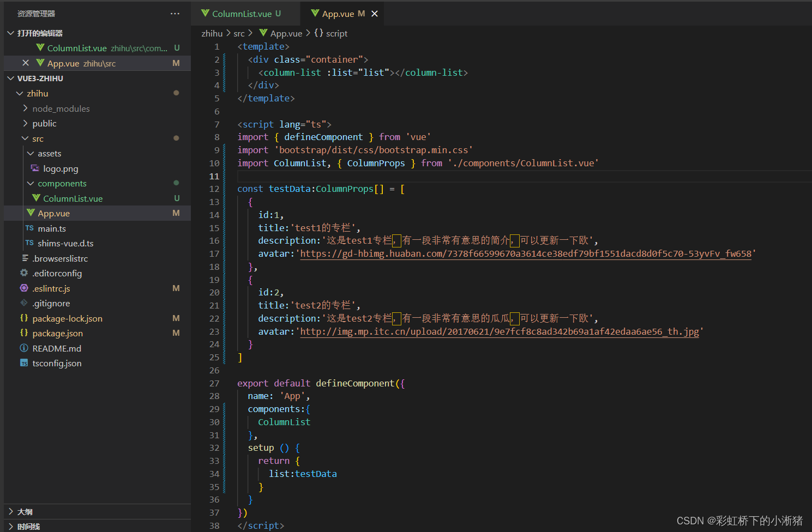The height and width of the screenshot is (532, 812).
Task: Click the tsconfig.json file icon
Action: [x=24, y=362]
